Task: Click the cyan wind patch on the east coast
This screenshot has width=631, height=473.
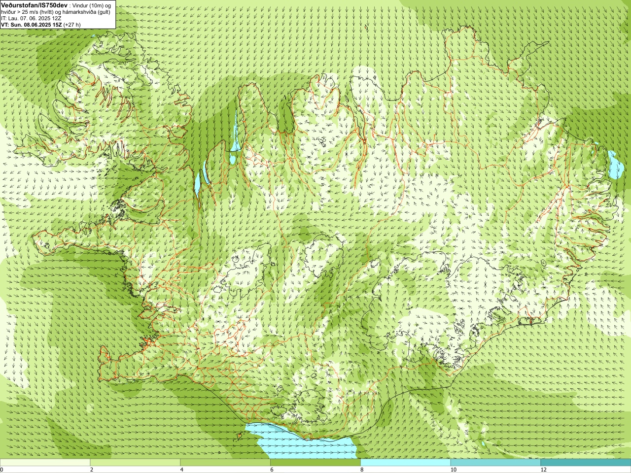Action: pyautogui.click(x=616, y=165)
